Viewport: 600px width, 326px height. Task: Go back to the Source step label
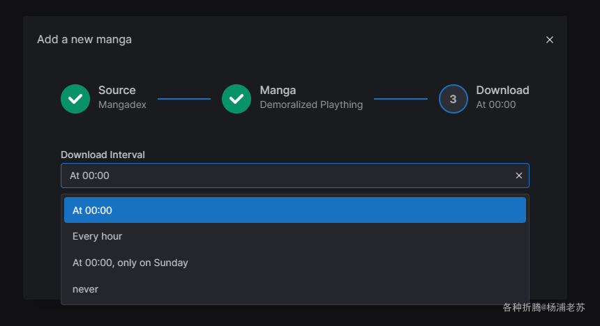pyautogui.click(x=117, y=90)
